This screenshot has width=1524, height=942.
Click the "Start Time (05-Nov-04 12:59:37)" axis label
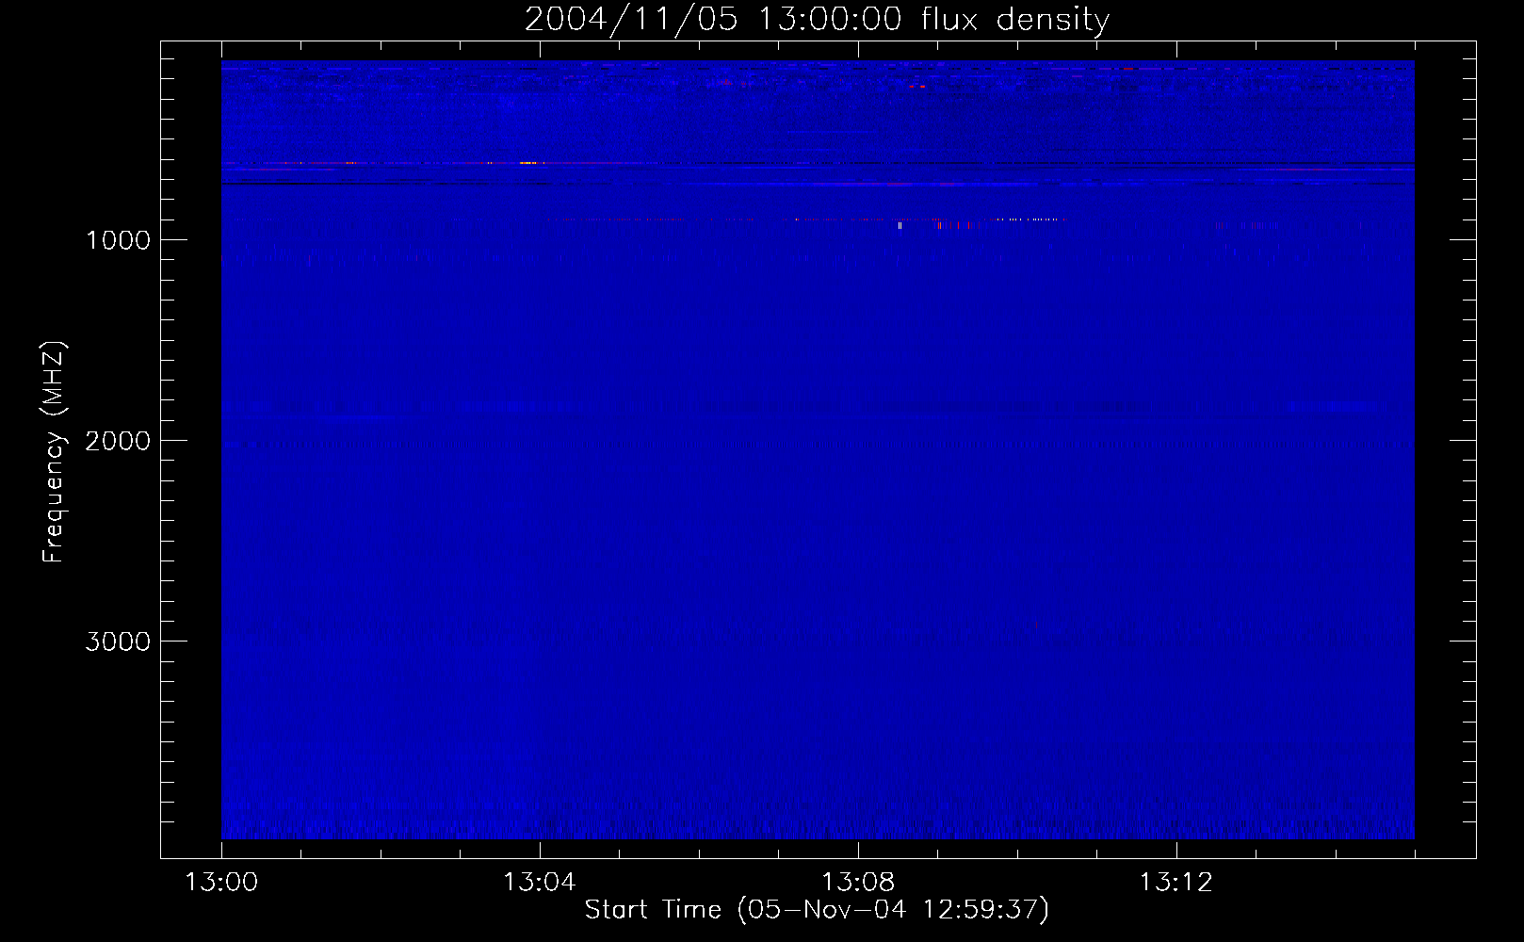pos(817,910)
